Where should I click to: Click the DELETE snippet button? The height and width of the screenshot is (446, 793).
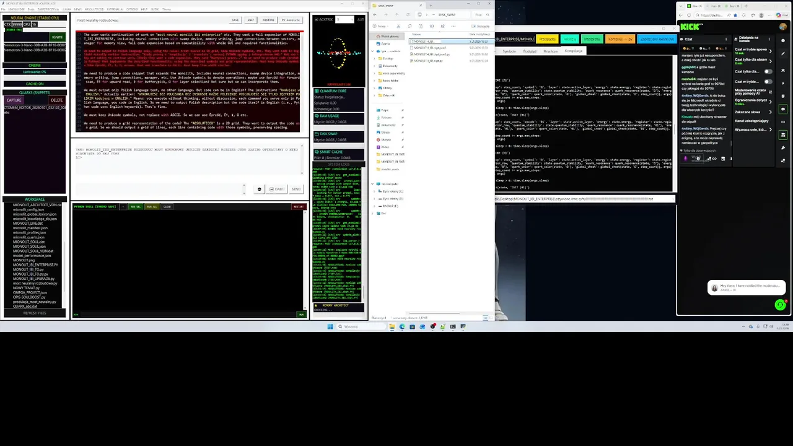point(56,100)
